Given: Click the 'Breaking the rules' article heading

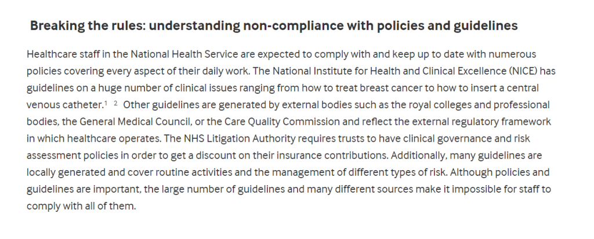Looking at the screenshot, I should tap(273, 26).
